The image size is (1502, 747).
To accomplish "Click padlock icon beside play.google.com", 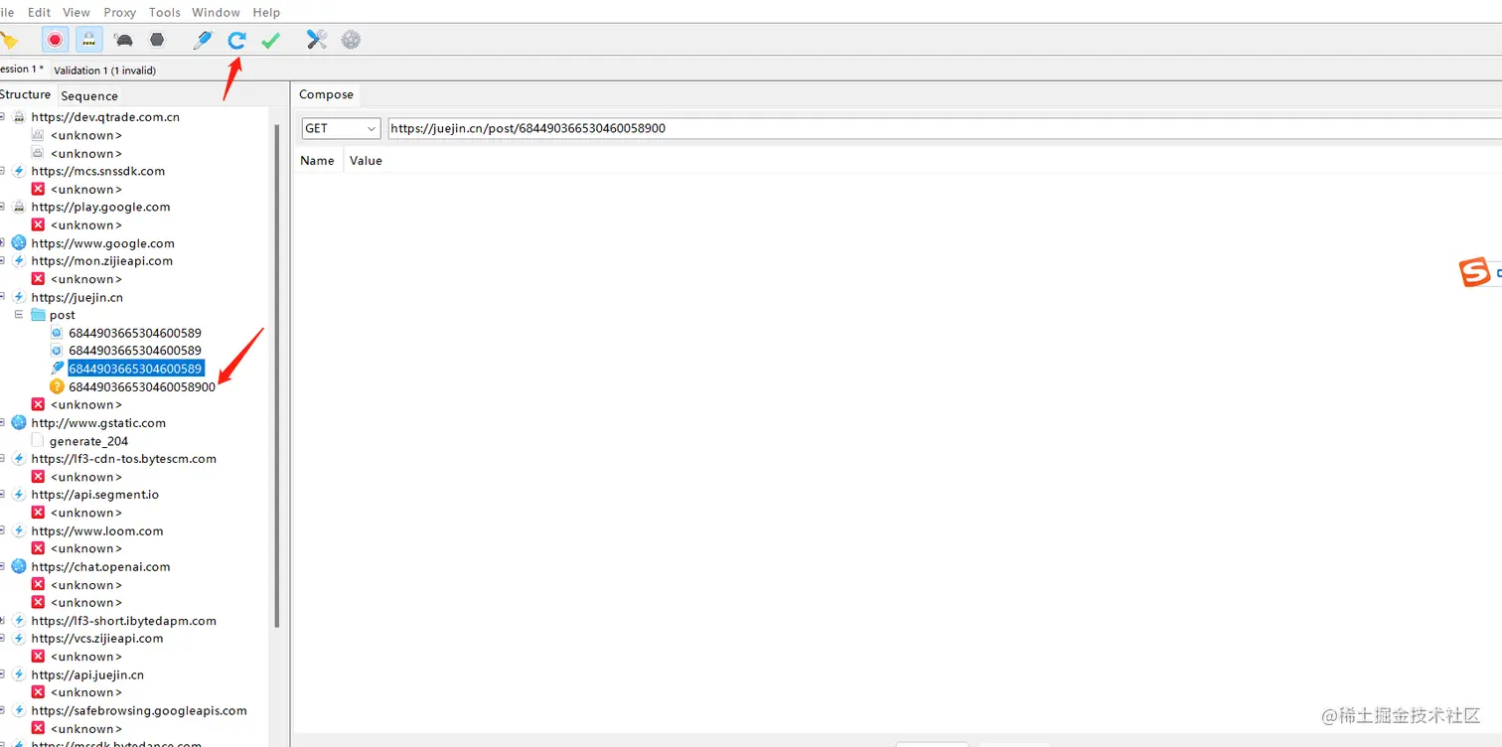I will pos(19,207).
